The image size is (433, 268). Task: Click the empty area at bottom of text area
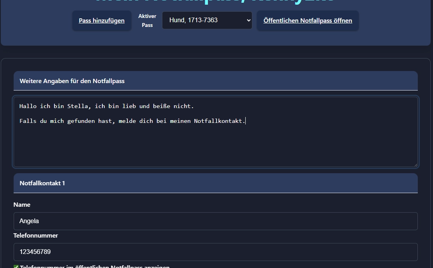pos(215,154)
